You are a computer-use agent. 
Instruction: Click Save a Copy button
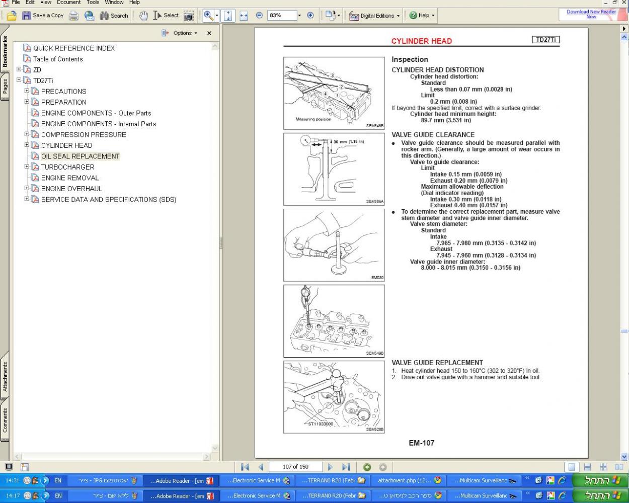click(x=43, y=16)
